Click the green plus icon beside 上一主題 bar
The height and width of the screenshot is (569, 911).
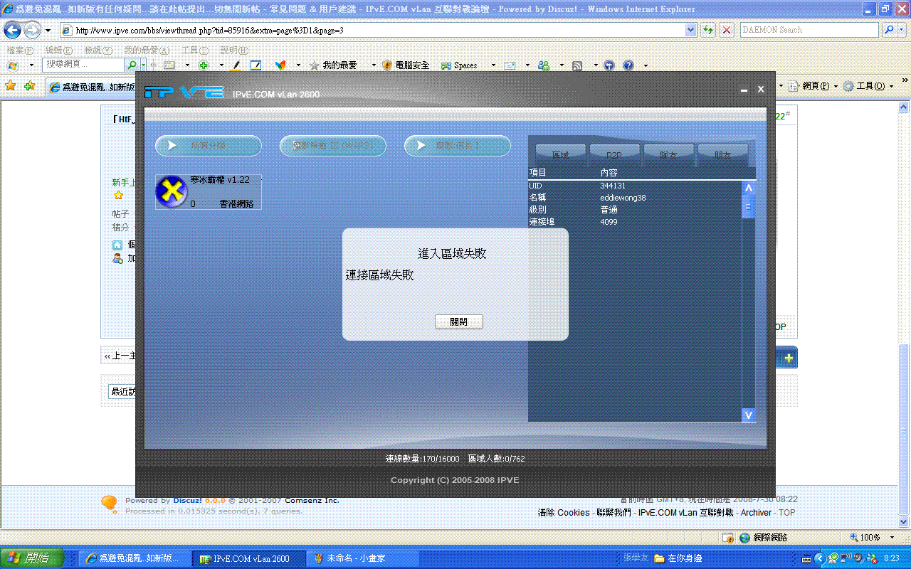pos(789,358)
